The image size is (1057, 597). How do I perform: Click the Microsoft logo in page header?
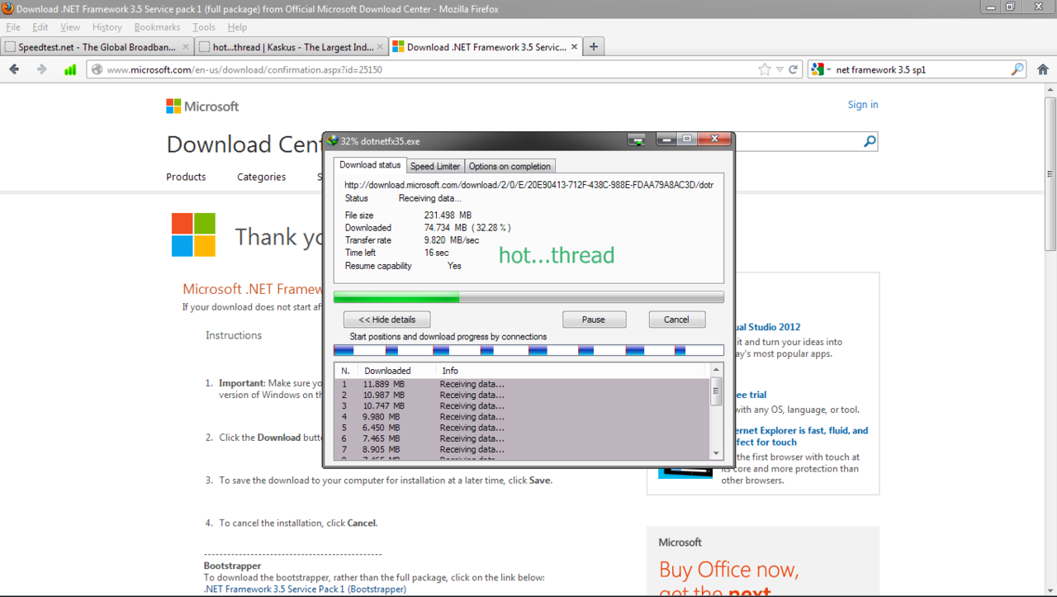202,107
